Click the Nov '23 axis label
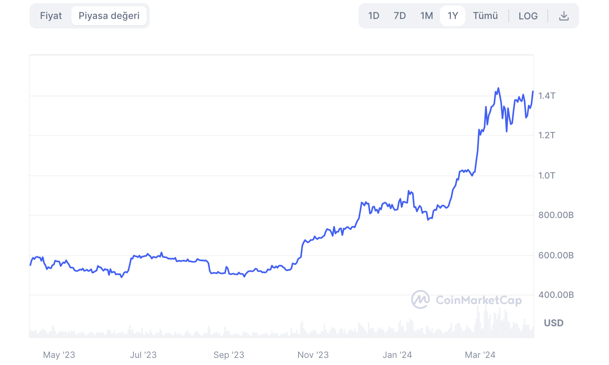This screenshot has height=365, width=609. point(313,355)
